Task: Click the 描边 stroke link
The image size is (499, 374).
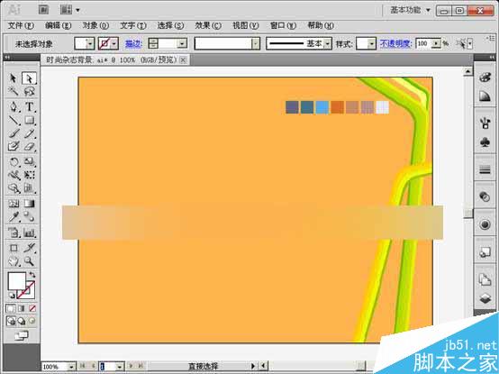Action: (133, 44)
